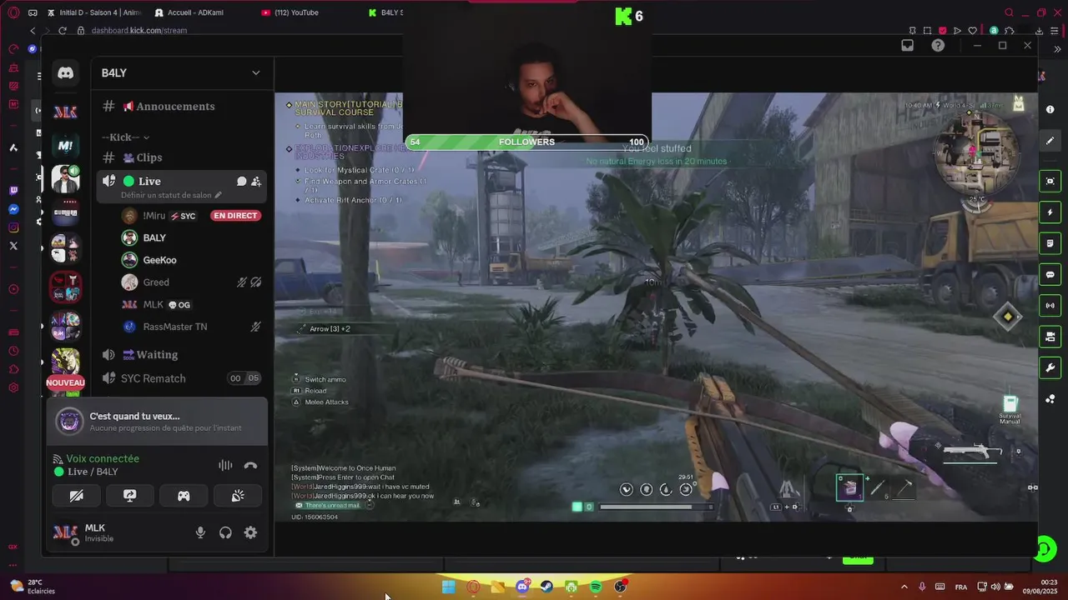The image size is (1068, 600).
Task: Open Spotify from the taskbar
Action: (x=596, y=587)
